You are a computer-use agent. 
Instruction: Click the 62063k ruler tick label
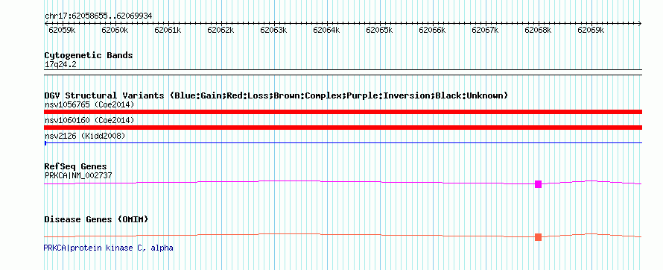(x=273, y=31)
